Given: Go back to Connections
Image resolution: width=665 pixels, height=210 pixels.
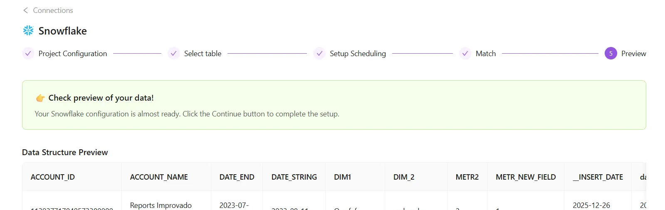Looking at the screenshot, I should coord(53,10).
